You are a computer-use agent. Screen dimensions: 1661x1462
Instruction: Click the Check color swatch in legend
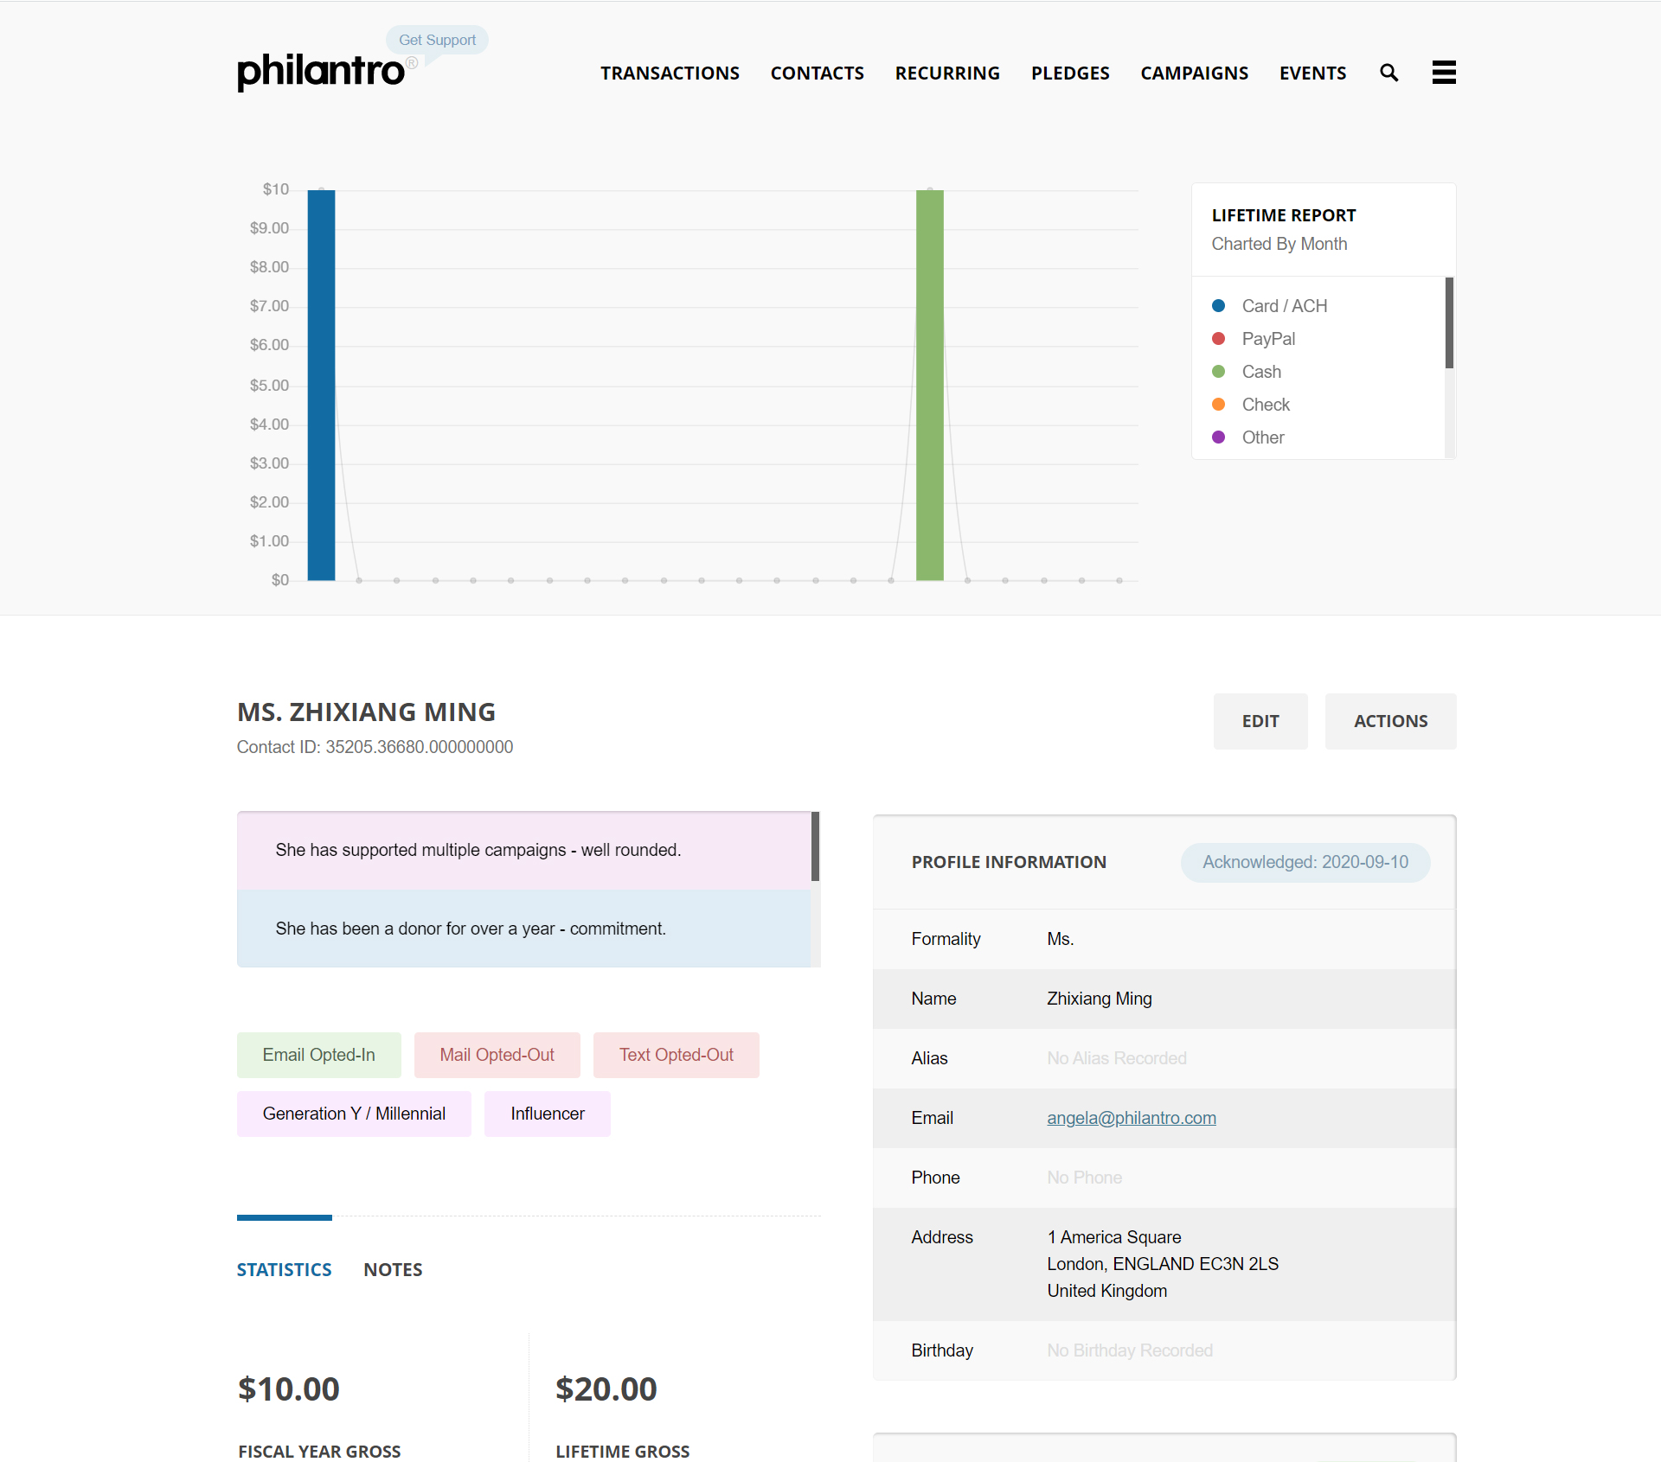coord(1216,404)
